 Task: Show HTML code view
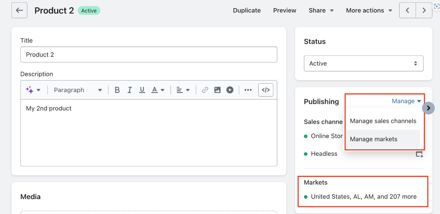coord(266,90)
